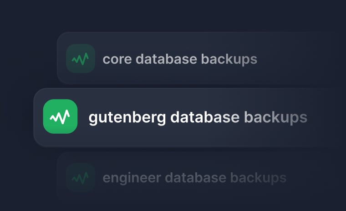
Task: Click the word "gutenberg" in highlighted row
Action: coord(127,118)
